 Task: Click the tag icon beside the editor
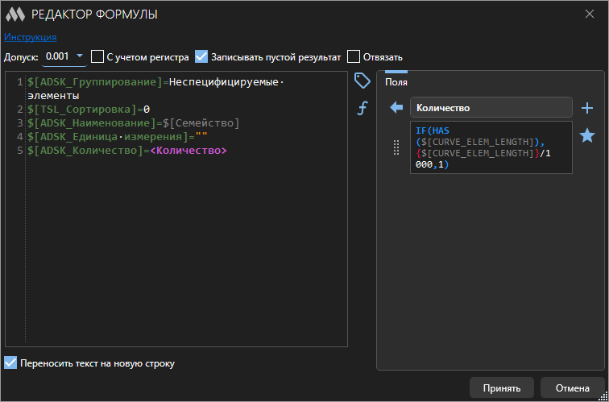tap(362, 81)
